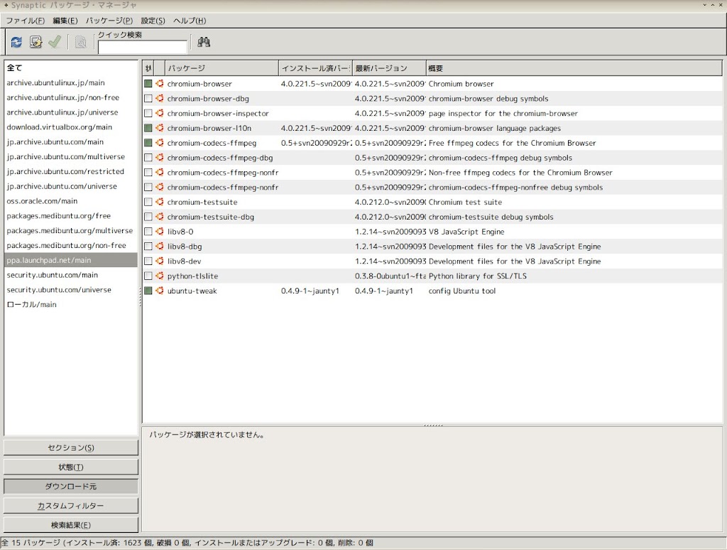Toggle the checkbox for libv8-dev
Viewport: 727px width, 550px height.
pyautogui.click(x=148, y=261)
